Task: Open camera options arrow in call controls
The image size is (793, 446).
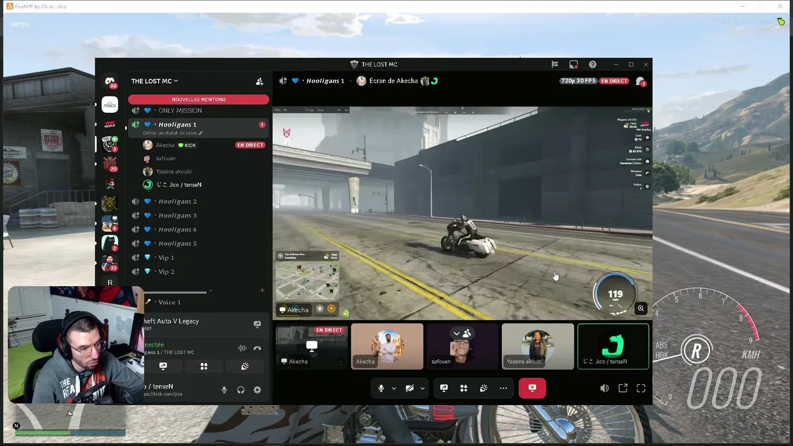Action: pyautogui.click(x=423, y=388)
